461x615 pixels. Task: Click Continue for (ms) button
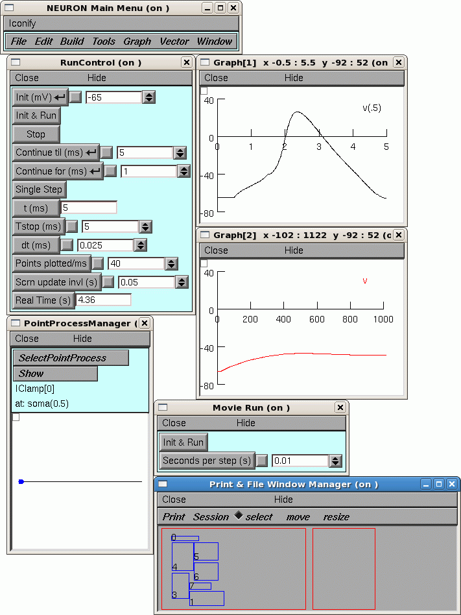pos(58,171)
